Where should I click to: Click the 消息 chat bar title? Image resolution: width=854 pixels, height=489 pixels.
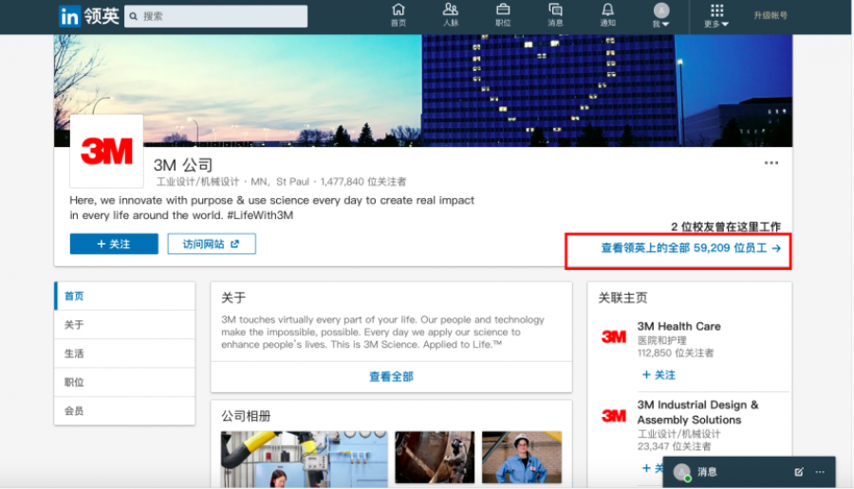pos(707,472)
